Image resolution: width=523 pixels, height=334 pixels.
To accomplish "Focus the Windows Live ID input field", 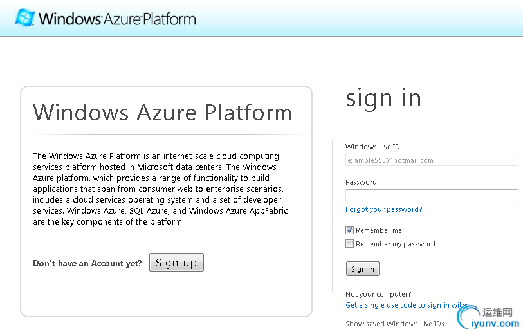I will pos(431,160).
